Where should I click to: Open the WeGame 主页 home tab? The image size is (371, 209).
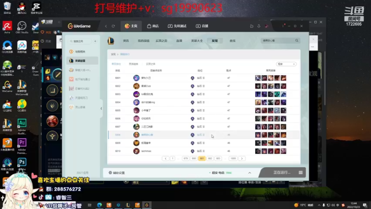point(131,26)
